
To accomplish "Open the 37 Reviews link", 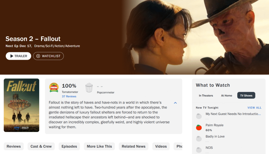I will tap(69, 96).
